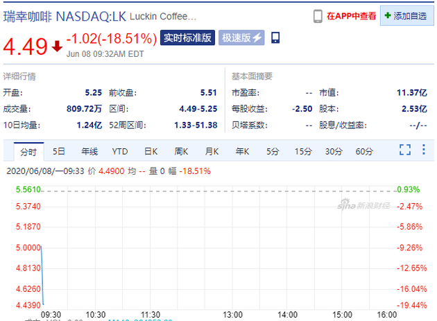
Task: Click the 市值 value 11.37亿
Action: [411, 92]
